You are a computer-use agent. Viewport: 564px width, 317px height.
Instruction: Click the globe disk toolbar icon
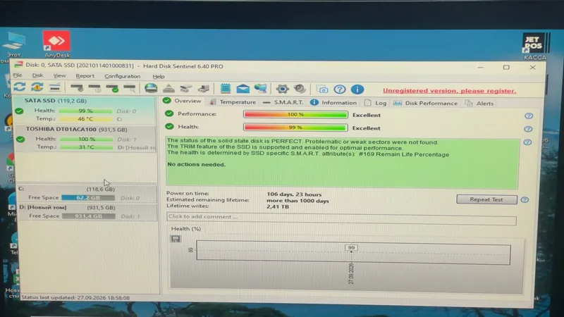(x=151, y=88)
